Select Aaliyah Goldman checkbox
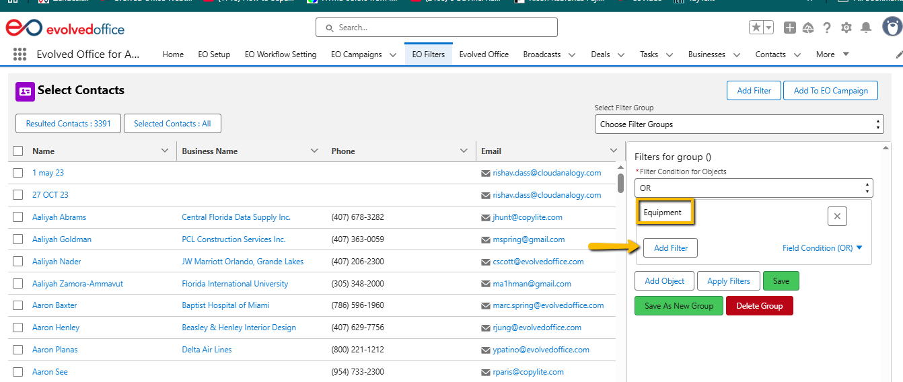 point(18,239)
